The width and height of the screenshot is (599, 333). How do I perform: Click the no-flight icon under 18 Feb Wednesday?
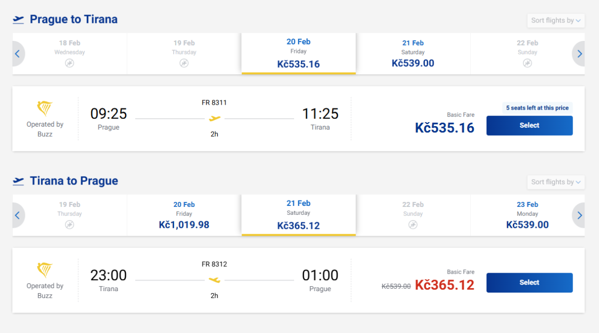click(69, 63)
